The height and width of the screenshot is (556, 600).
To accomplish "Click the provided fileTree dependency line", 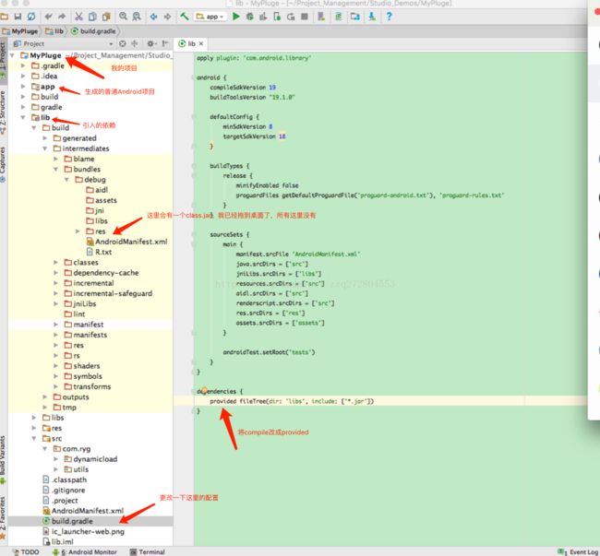I will click(x=292, y=401).
